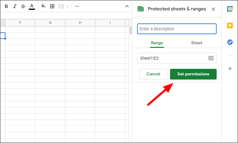Screen dimensions: 238x143
Task: Click the merge cells icon
Action: point(61,6)
